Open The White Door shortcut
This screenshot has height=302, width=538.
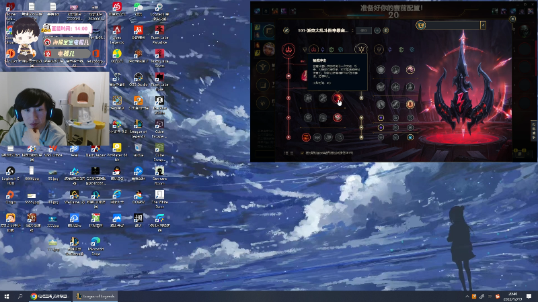point(159,199)
